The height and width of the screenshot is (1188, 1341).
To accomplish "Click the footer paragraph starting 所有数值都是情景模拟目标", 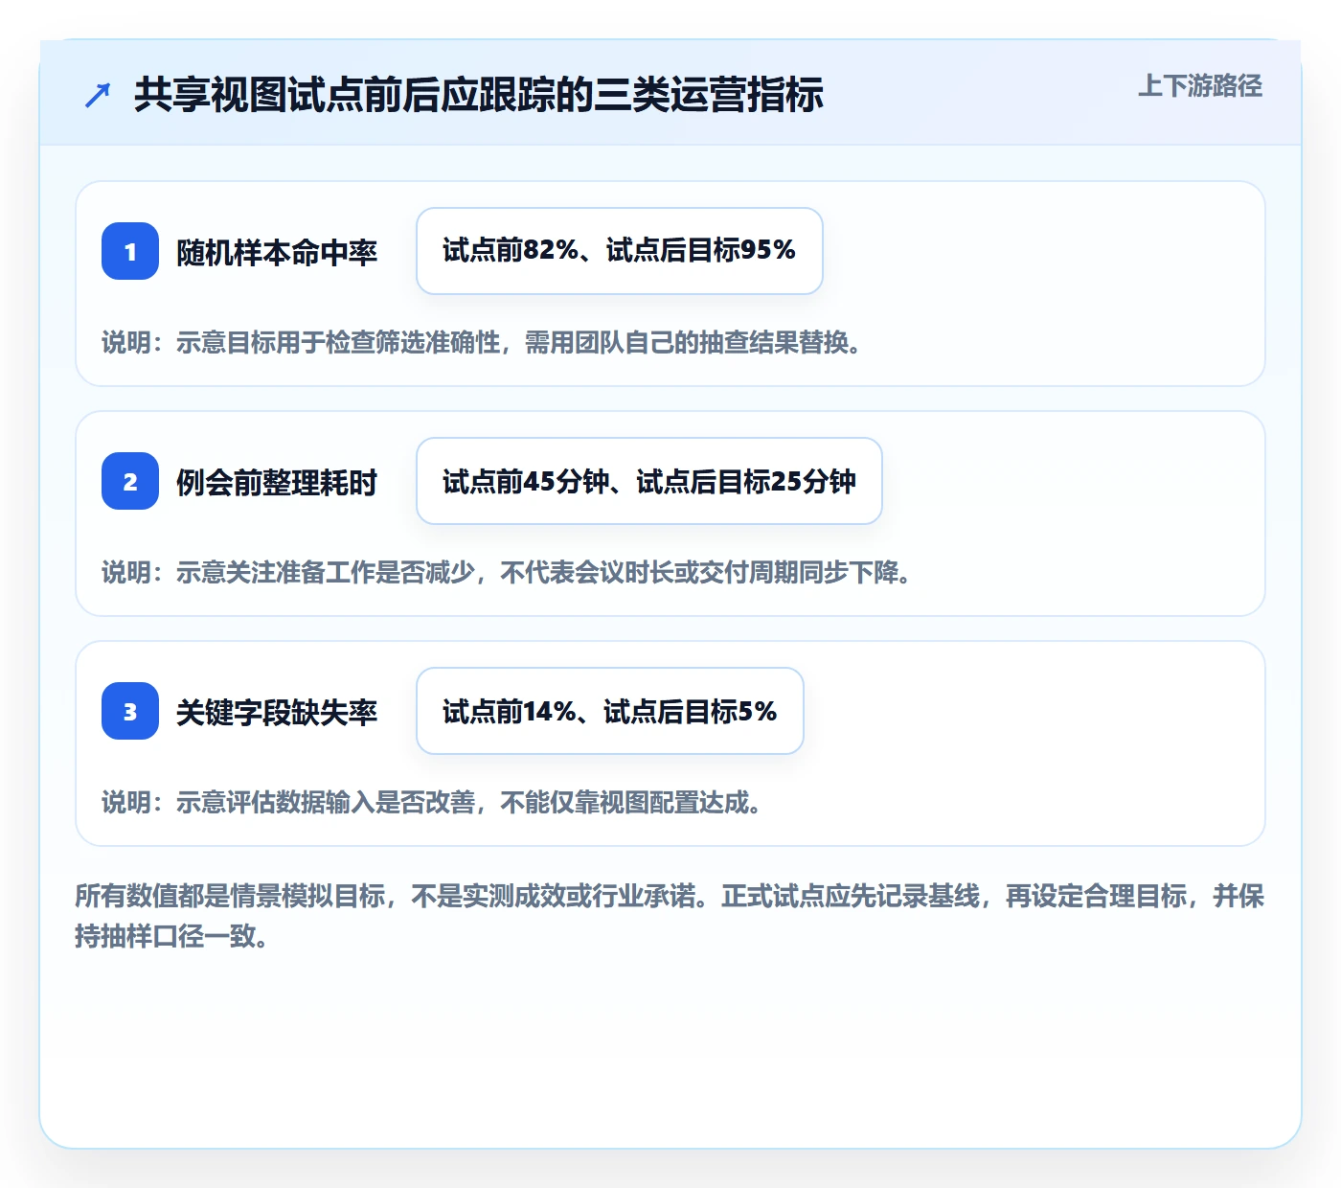I will 670,916.
